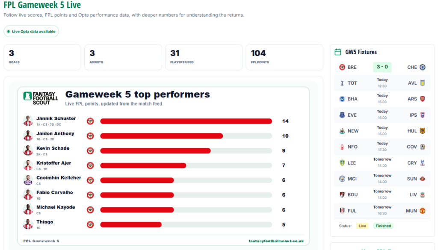This screenshot has width=438, height=250.
Task: Click Brentford badge beside Kristoffer Ajer
Action: pyautogui.click(x=90, y=165)
